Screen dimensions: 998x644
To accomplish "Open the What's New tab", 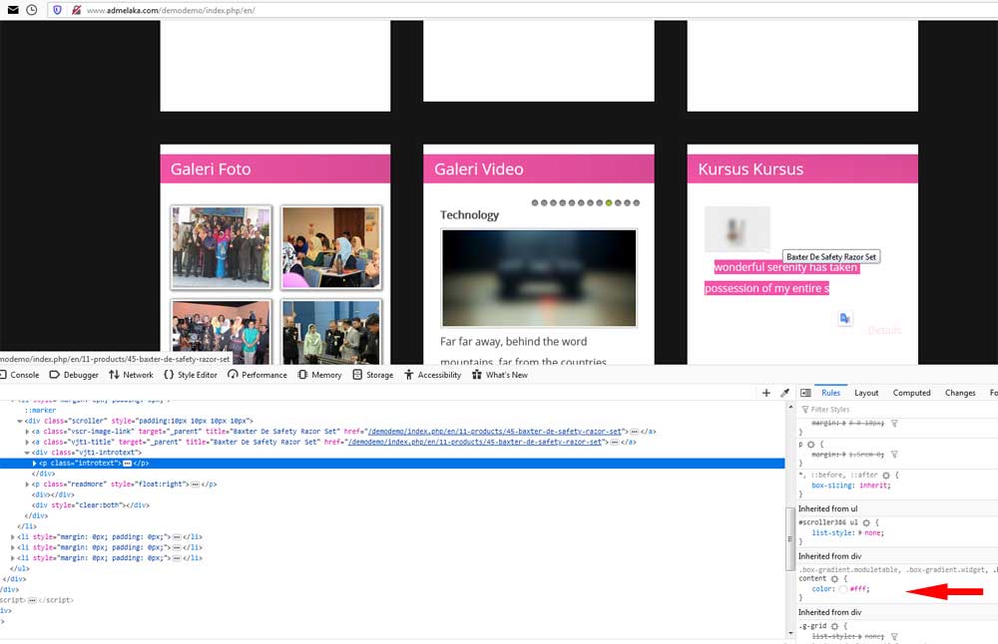I will (x=500, y=375).
